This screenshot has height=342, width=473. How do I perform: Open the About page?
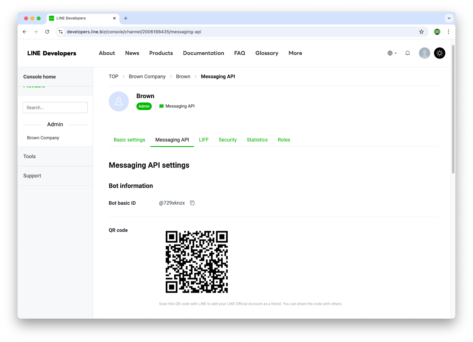point(107,53)
